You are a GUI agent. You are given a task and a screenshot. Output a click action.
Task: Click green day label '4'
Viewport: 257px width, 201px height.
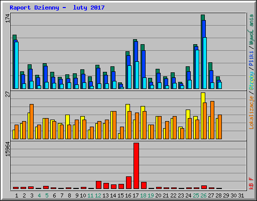point(39,195)
